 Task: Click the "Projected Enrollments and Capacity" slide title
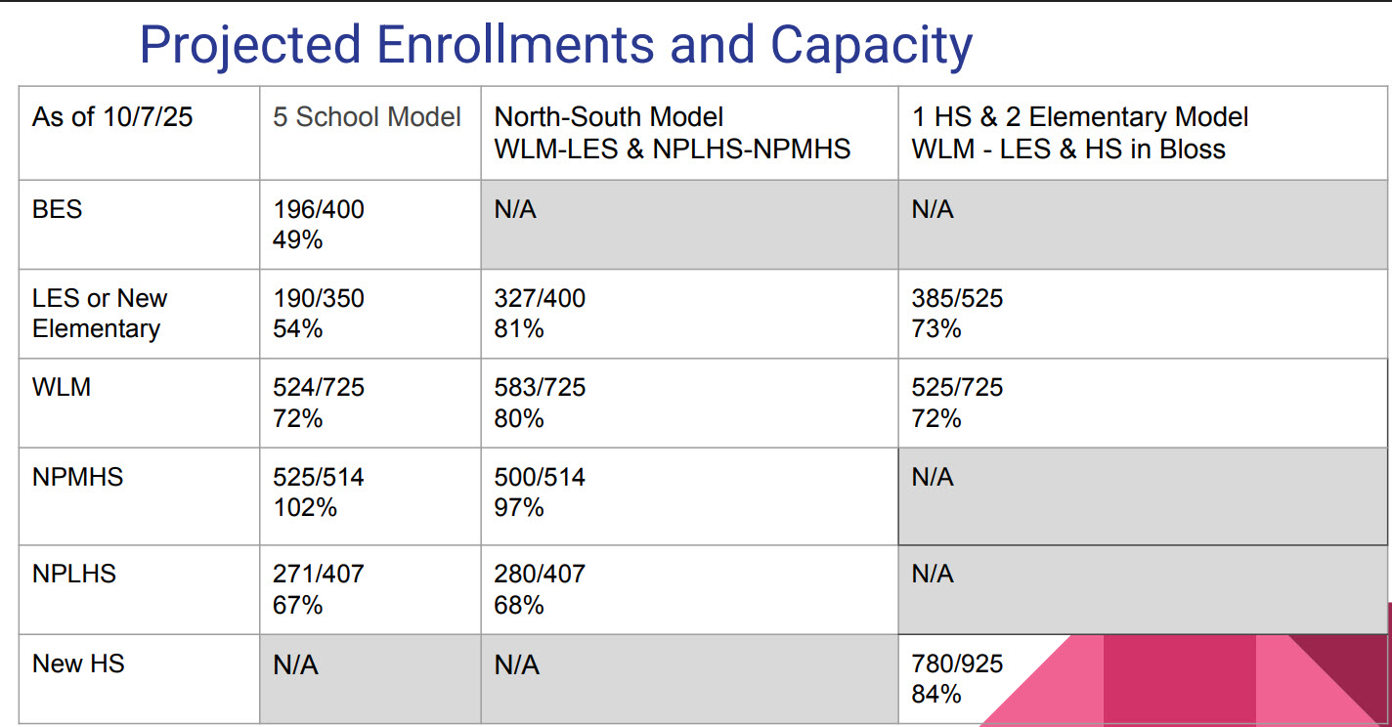tap(555, 44)
